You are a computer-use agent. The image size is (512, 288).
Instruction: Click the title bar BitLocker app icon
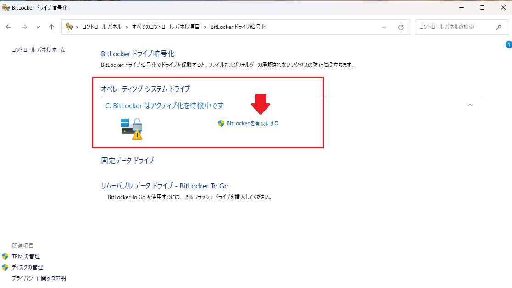(x=6, y=7)
